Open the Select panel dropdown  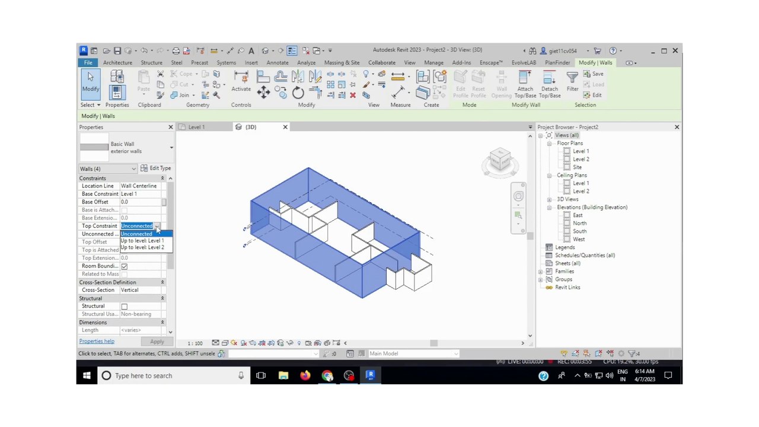click(90, 105)
